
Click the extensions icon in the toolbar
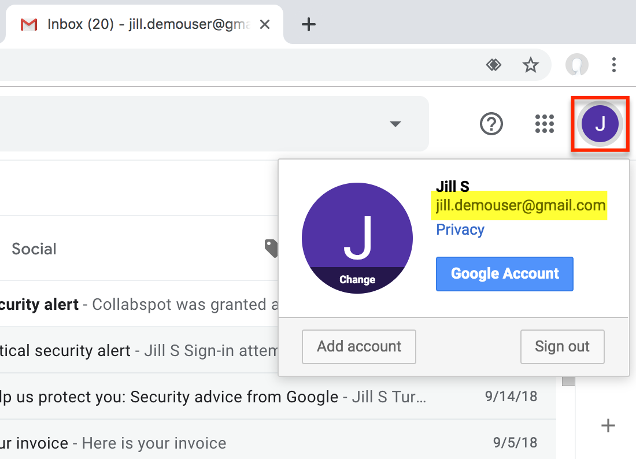(x=494, y=65)
